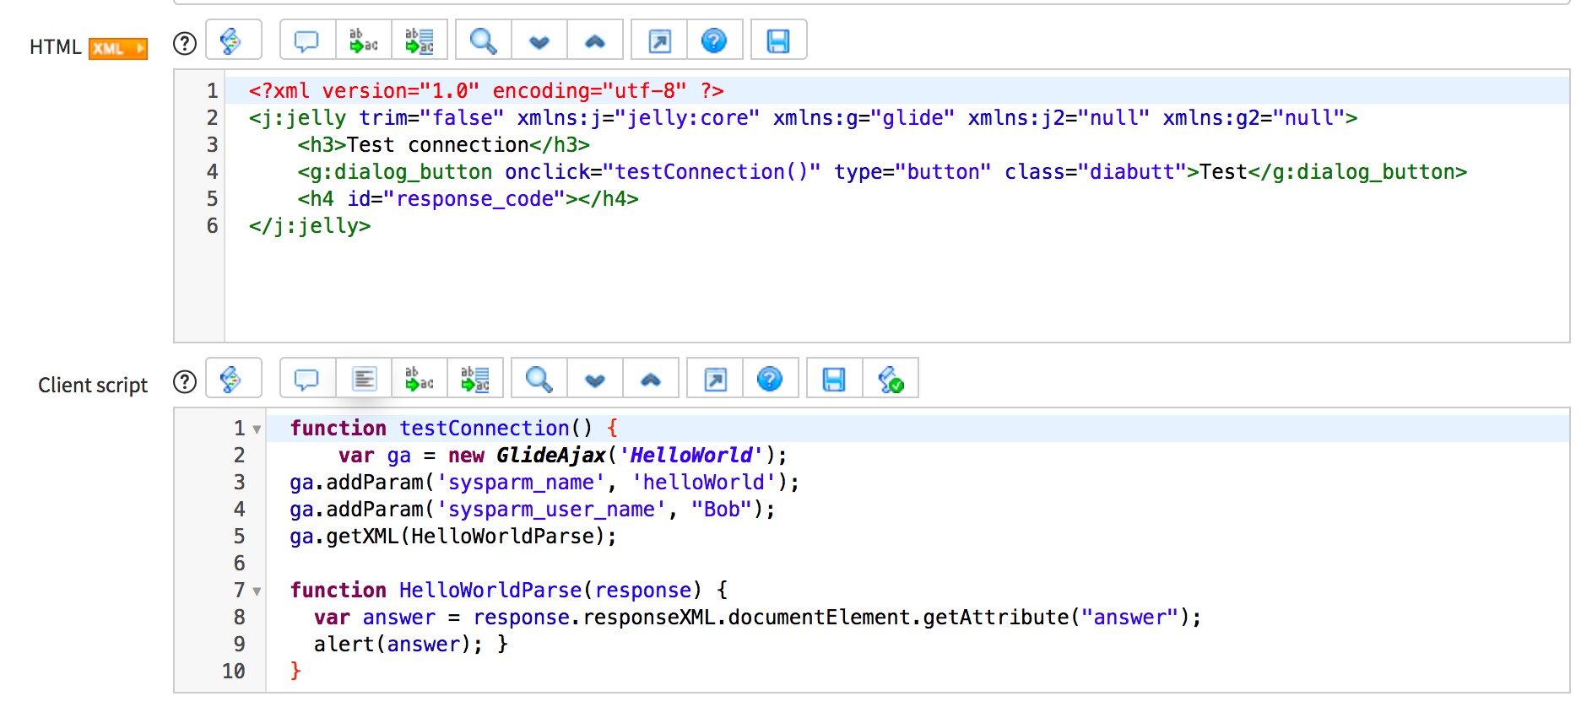Click Replace in the Client script toolbar

tap(420, 379)
